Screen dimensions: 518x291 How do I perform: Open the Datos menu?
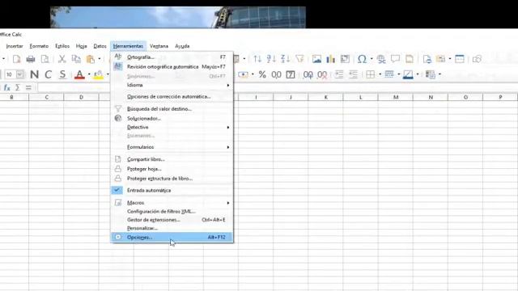point(100,46)
